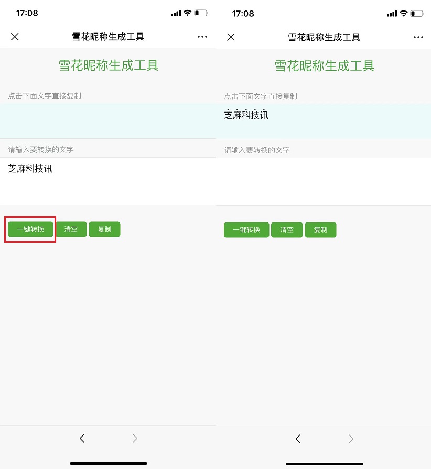Tap the Wi-Fi icon in the status bar
431x469 pixels.
(x=189, y=13)
